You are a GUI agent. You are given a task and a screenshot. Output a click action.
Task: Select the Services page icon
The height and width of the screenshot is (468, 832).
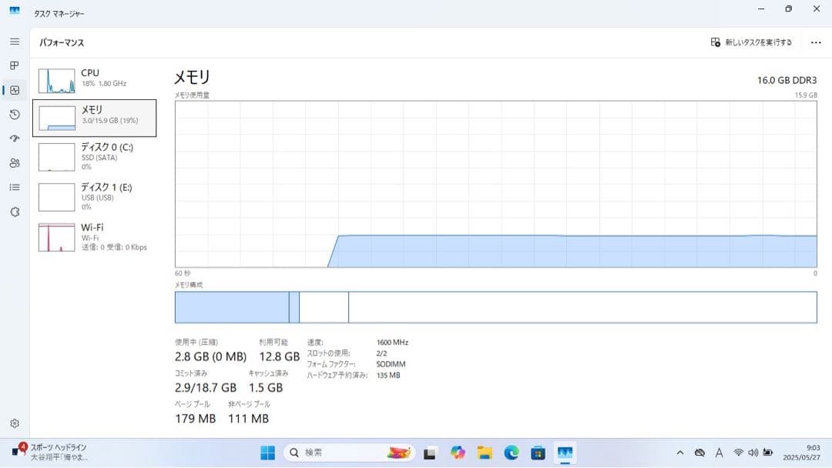[x=14, y=212]
